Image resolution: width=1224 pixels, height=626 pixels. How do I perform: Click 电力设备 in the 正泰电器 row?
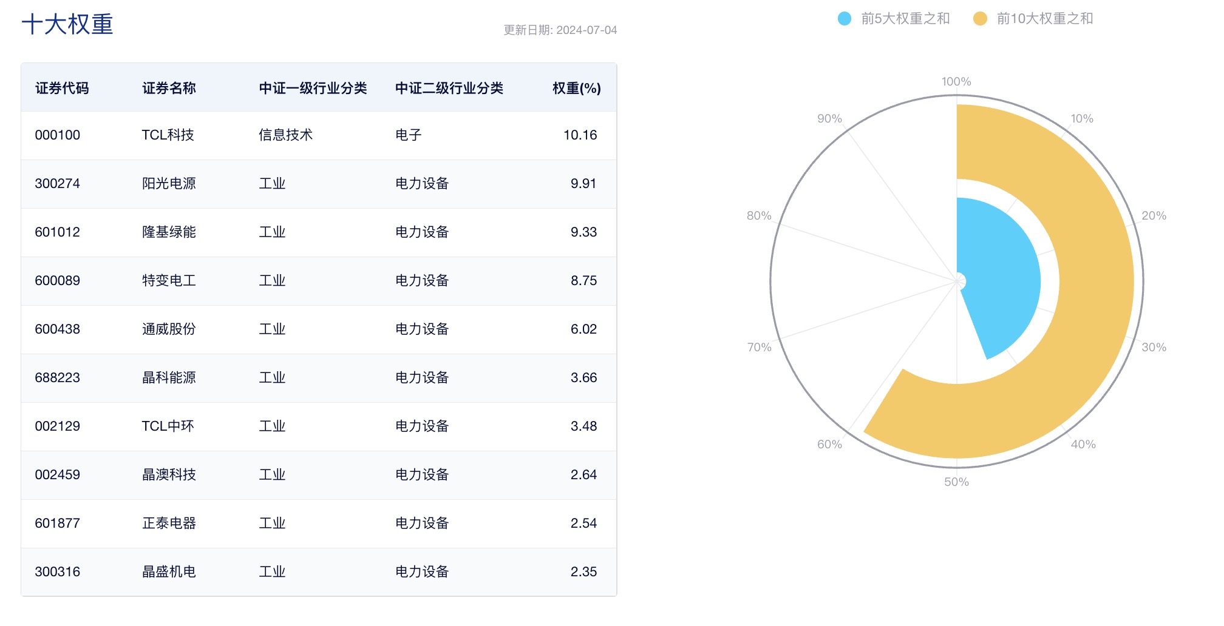[422, 523]
